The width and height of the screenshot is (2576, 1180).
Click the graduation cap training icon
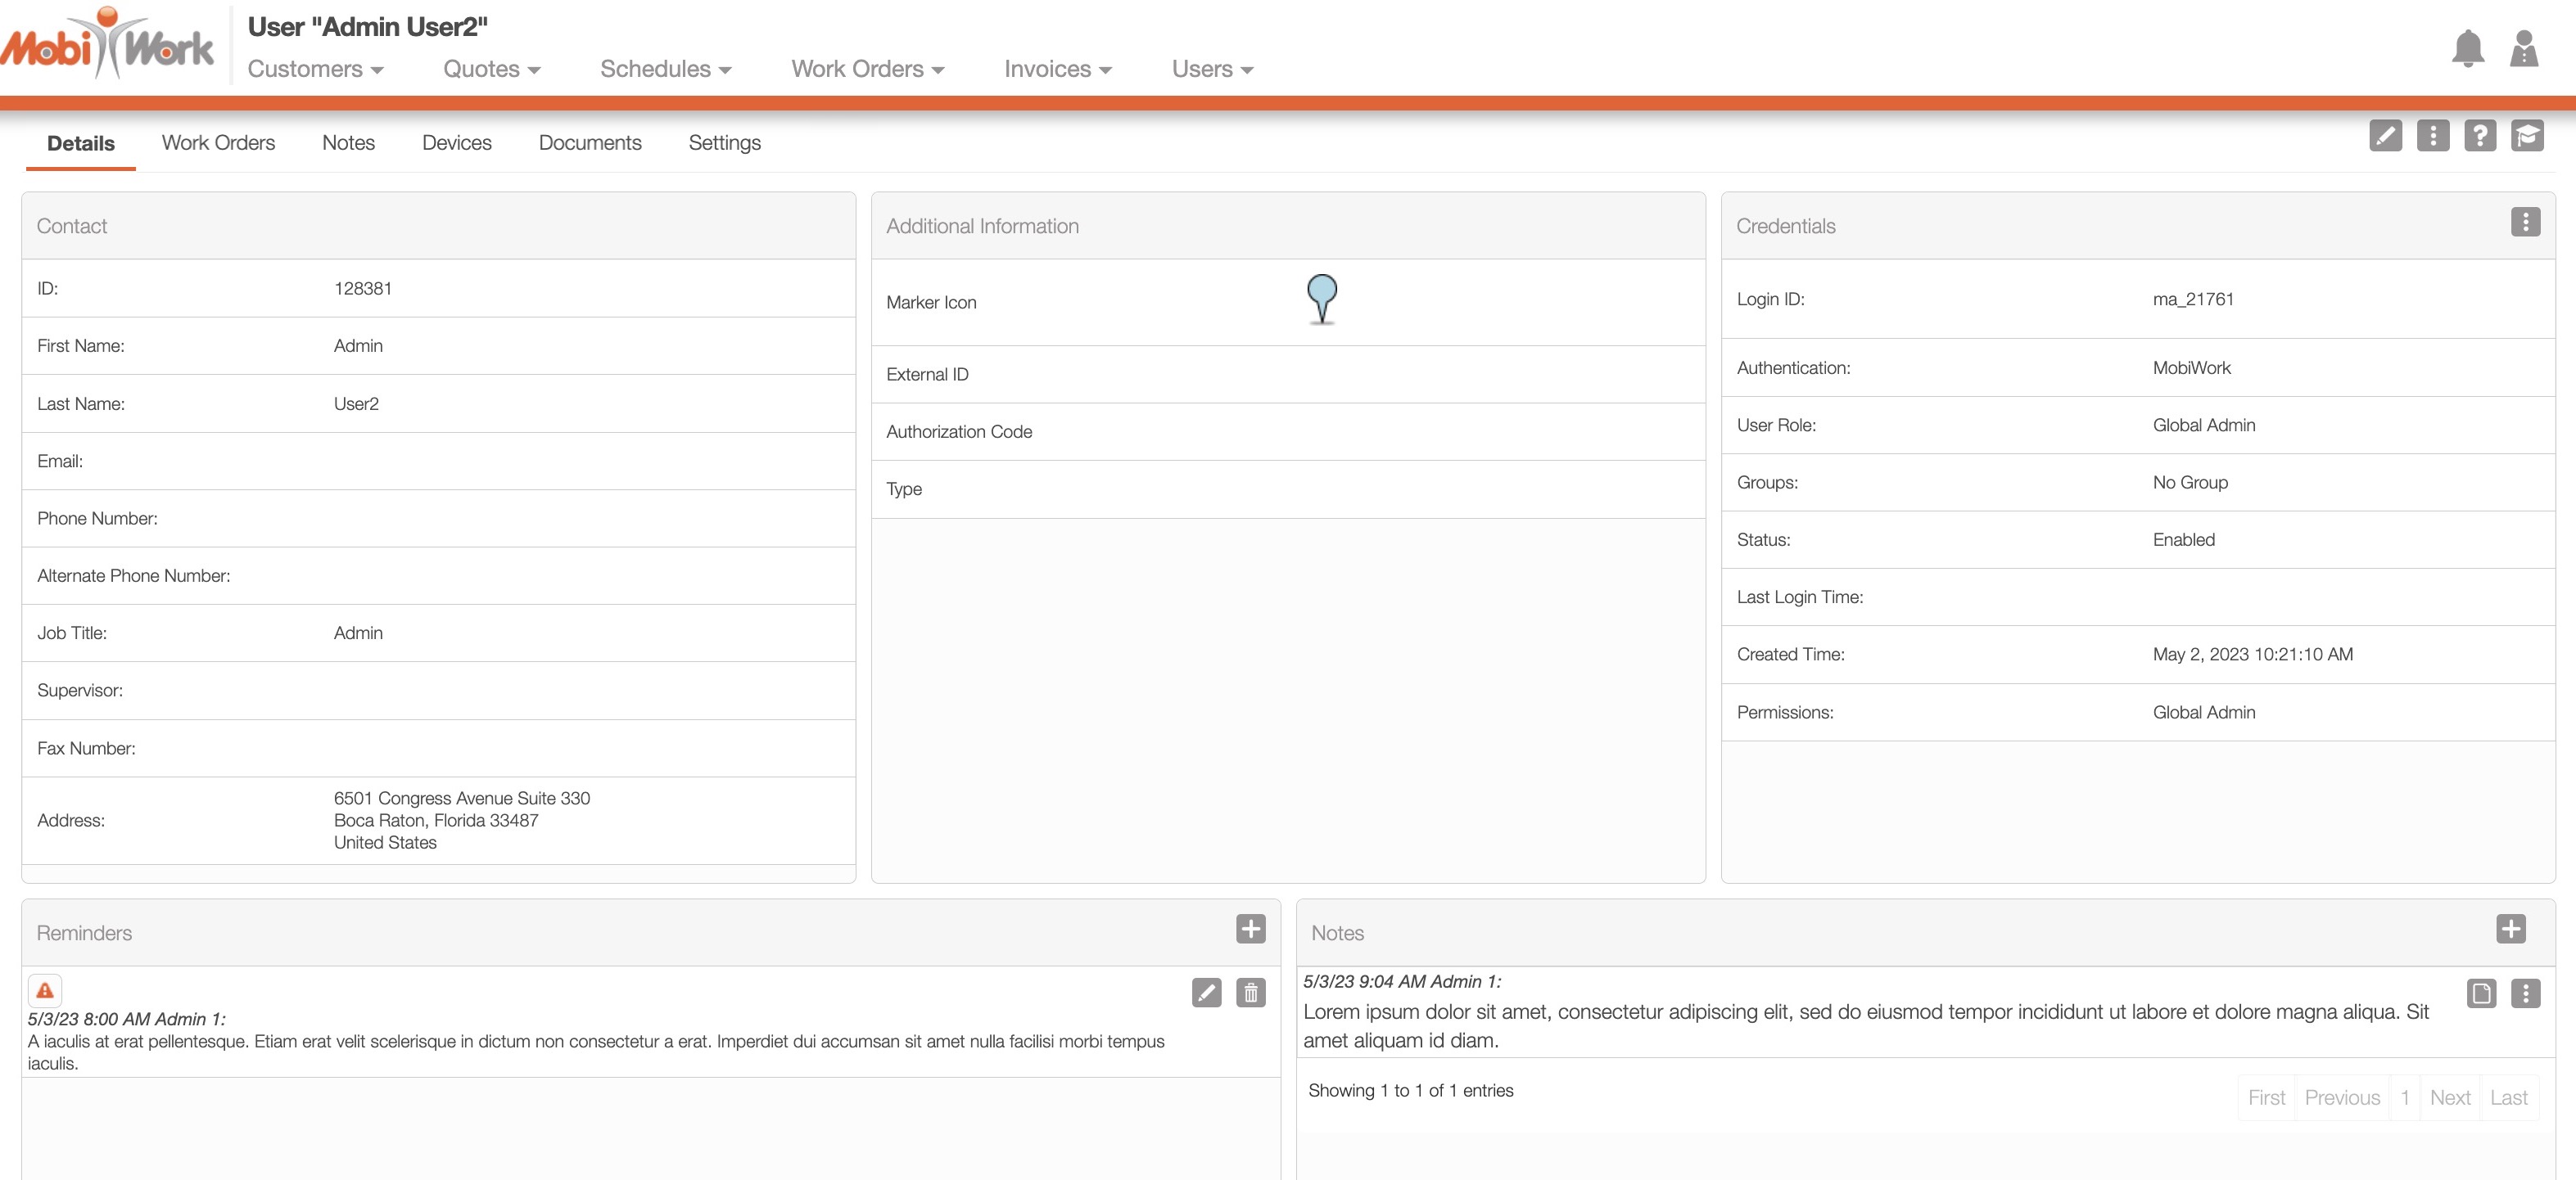point(2527,136)
